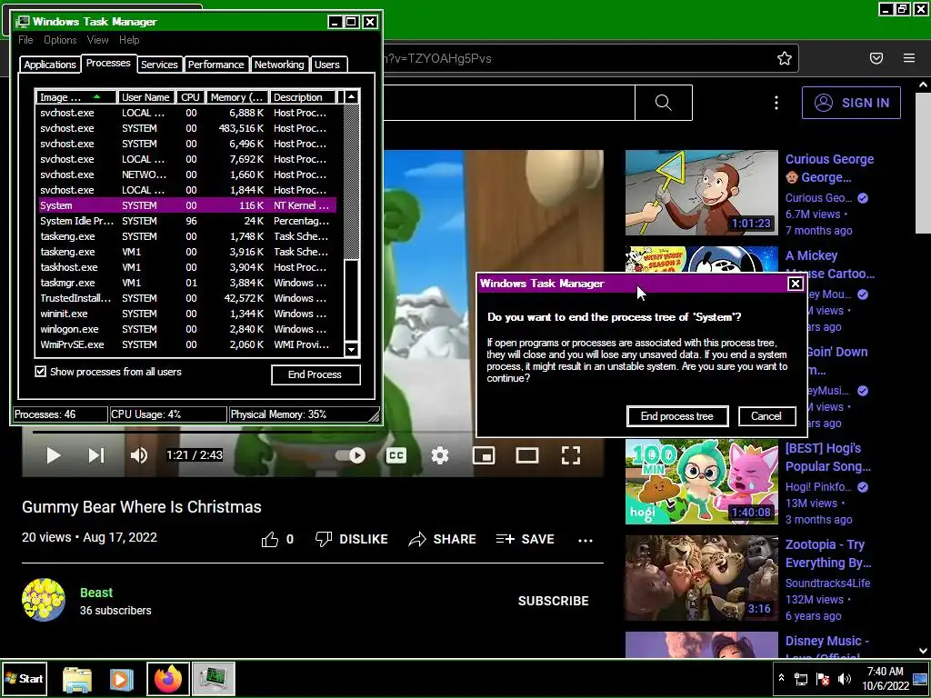Open video settings gear
The image size is (931, 698).
point(439,455)
